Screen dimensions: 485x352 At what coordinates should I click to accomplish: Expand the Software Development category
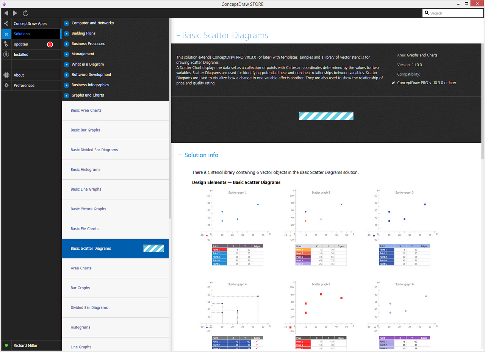click(66, 75)
